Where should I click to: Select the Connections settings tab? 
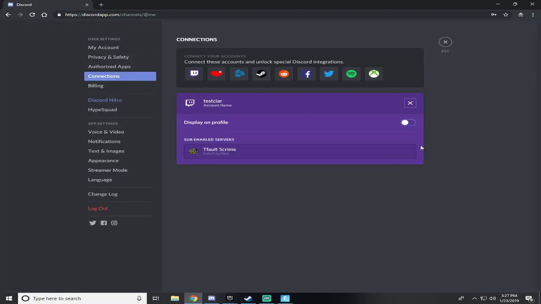click(x=120, y=76)
